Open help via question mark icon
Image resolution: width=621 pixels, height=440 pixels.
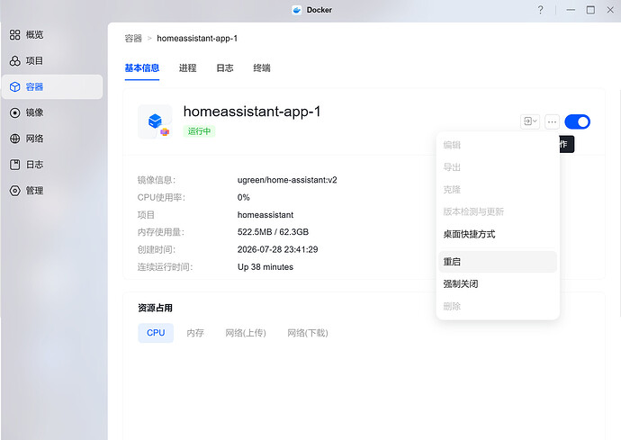[540, 10]
